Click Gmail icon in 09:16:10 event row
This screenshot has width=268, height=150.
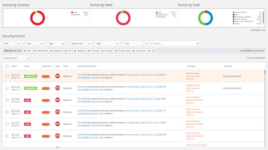coord(58,88)
